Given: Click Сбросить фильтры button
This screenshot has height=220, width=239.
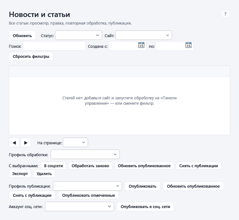Looking at the screenshot, I should click(x=31, y=56).
